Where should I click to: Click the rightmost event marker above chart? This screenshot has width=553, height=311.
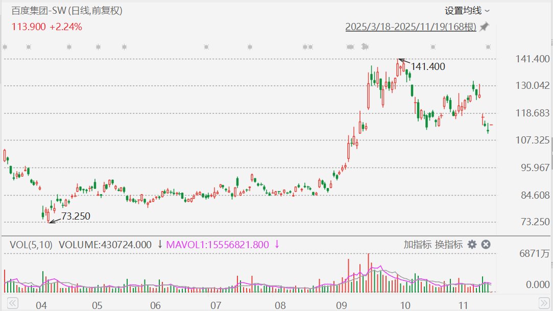488,47
